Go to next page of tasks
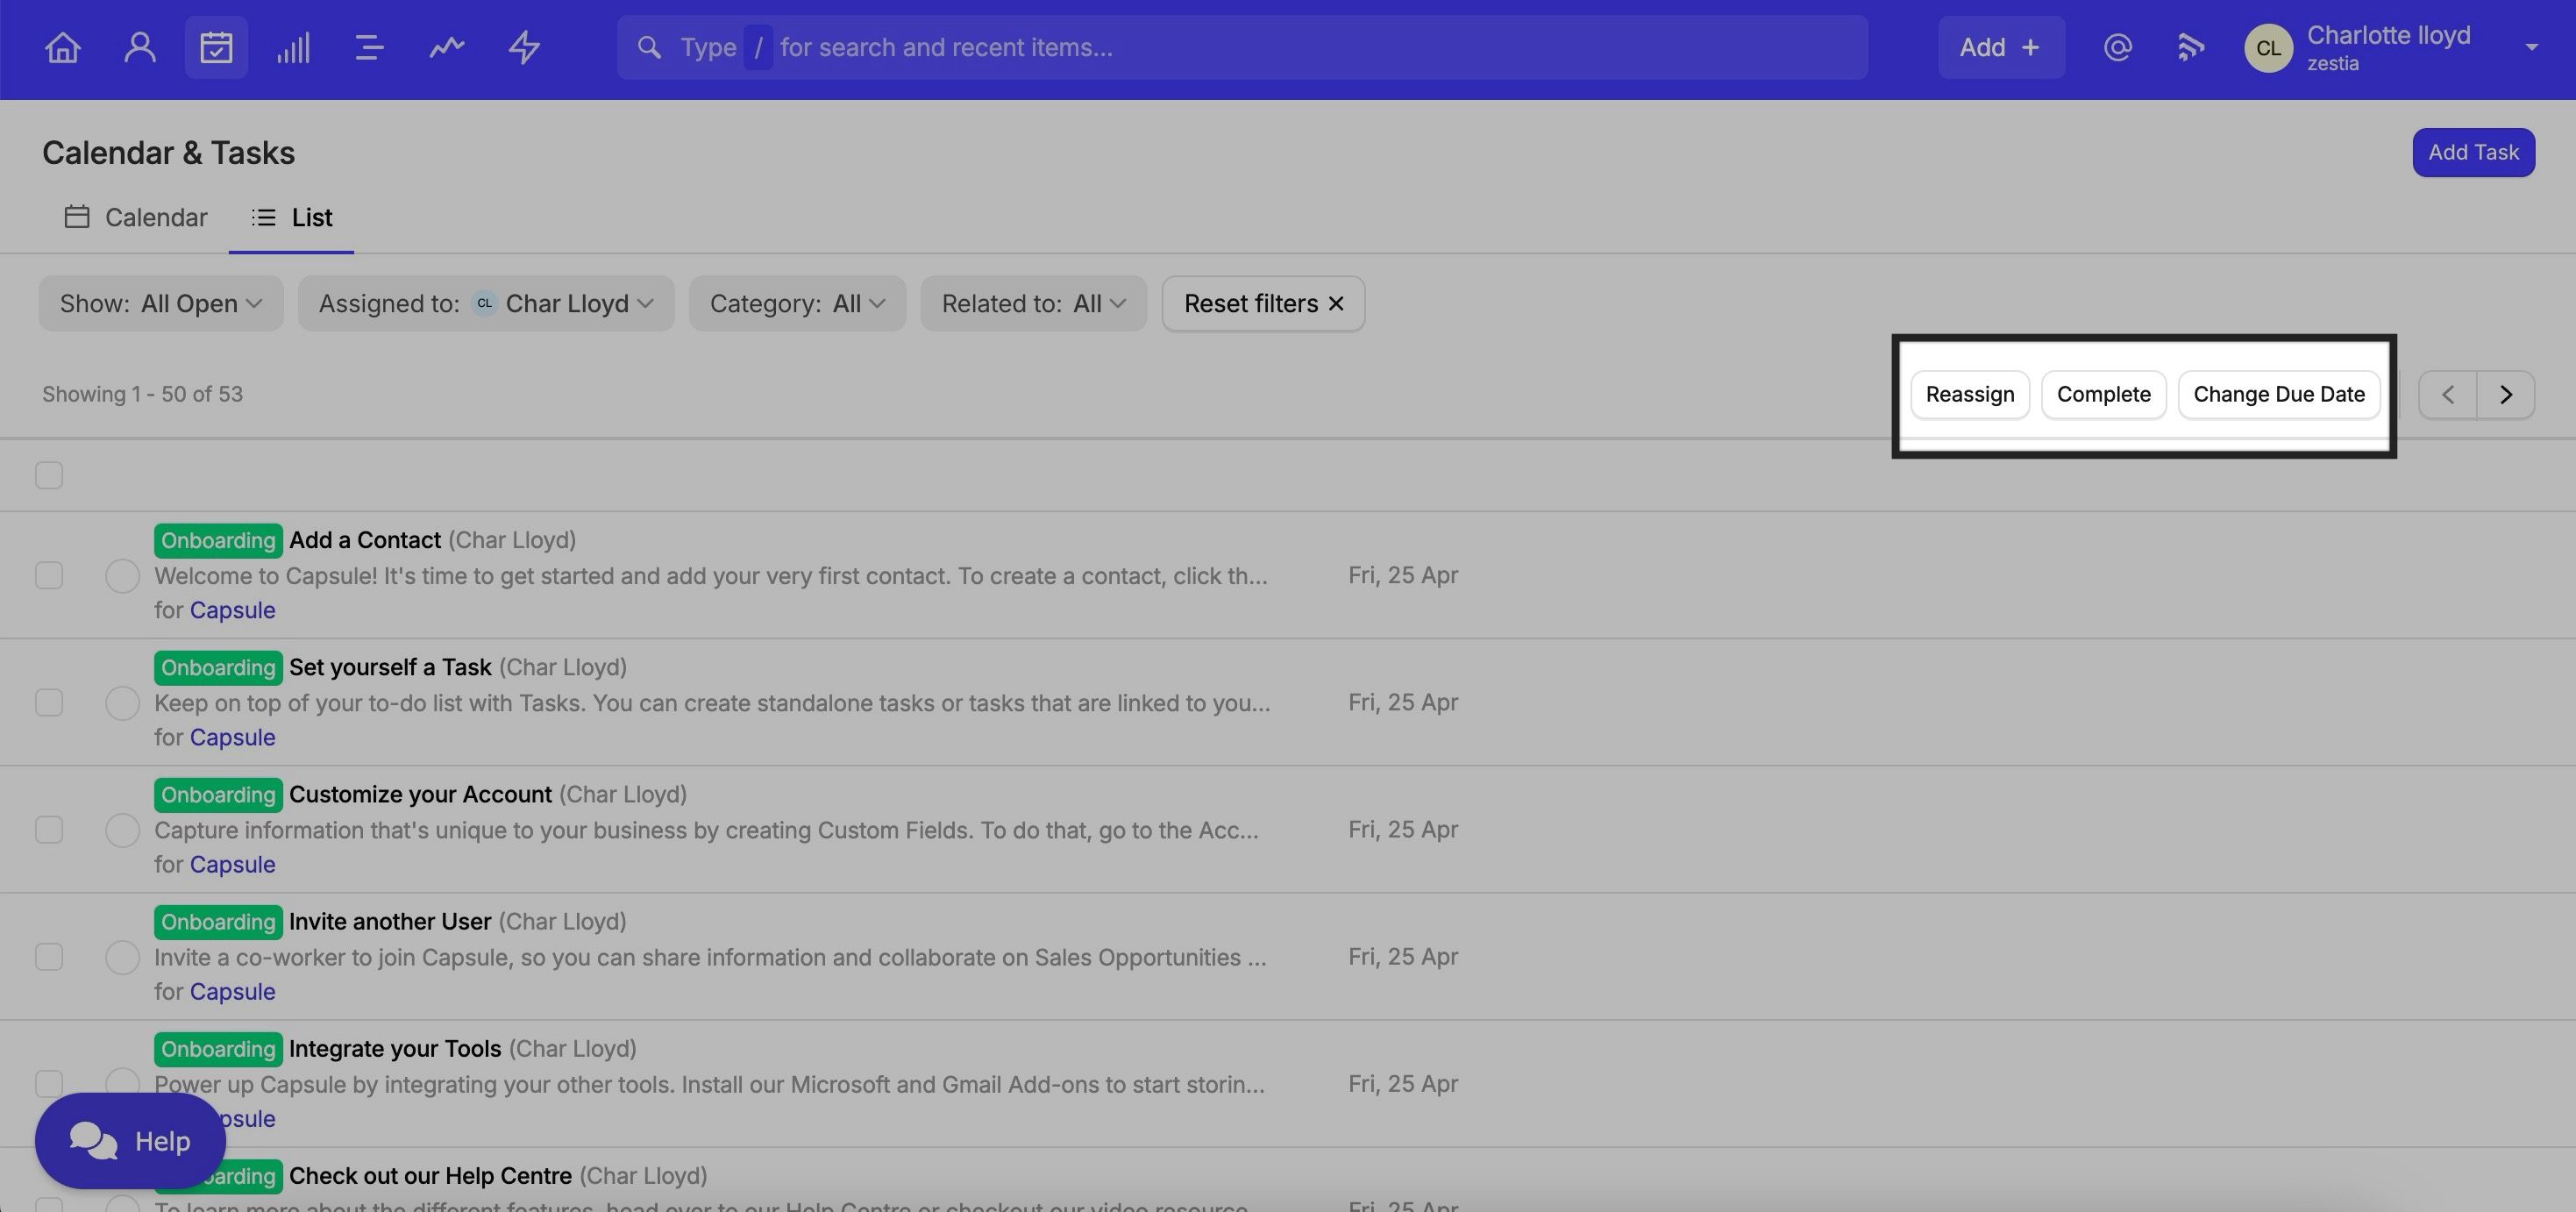2576x1212 pixels. (x=2506, y=395)
